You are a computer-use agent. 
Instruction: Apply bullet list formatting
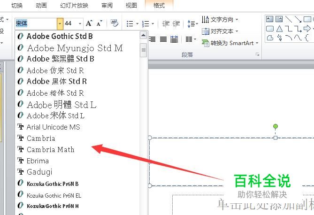tap(130, 23)
